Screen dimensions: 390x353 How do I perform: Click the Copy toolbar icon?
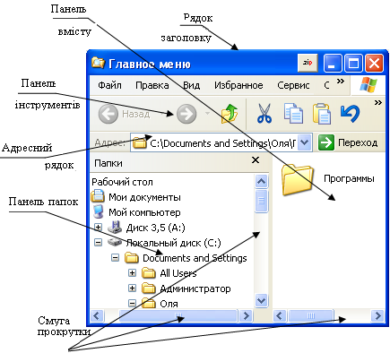coord(293,114)
